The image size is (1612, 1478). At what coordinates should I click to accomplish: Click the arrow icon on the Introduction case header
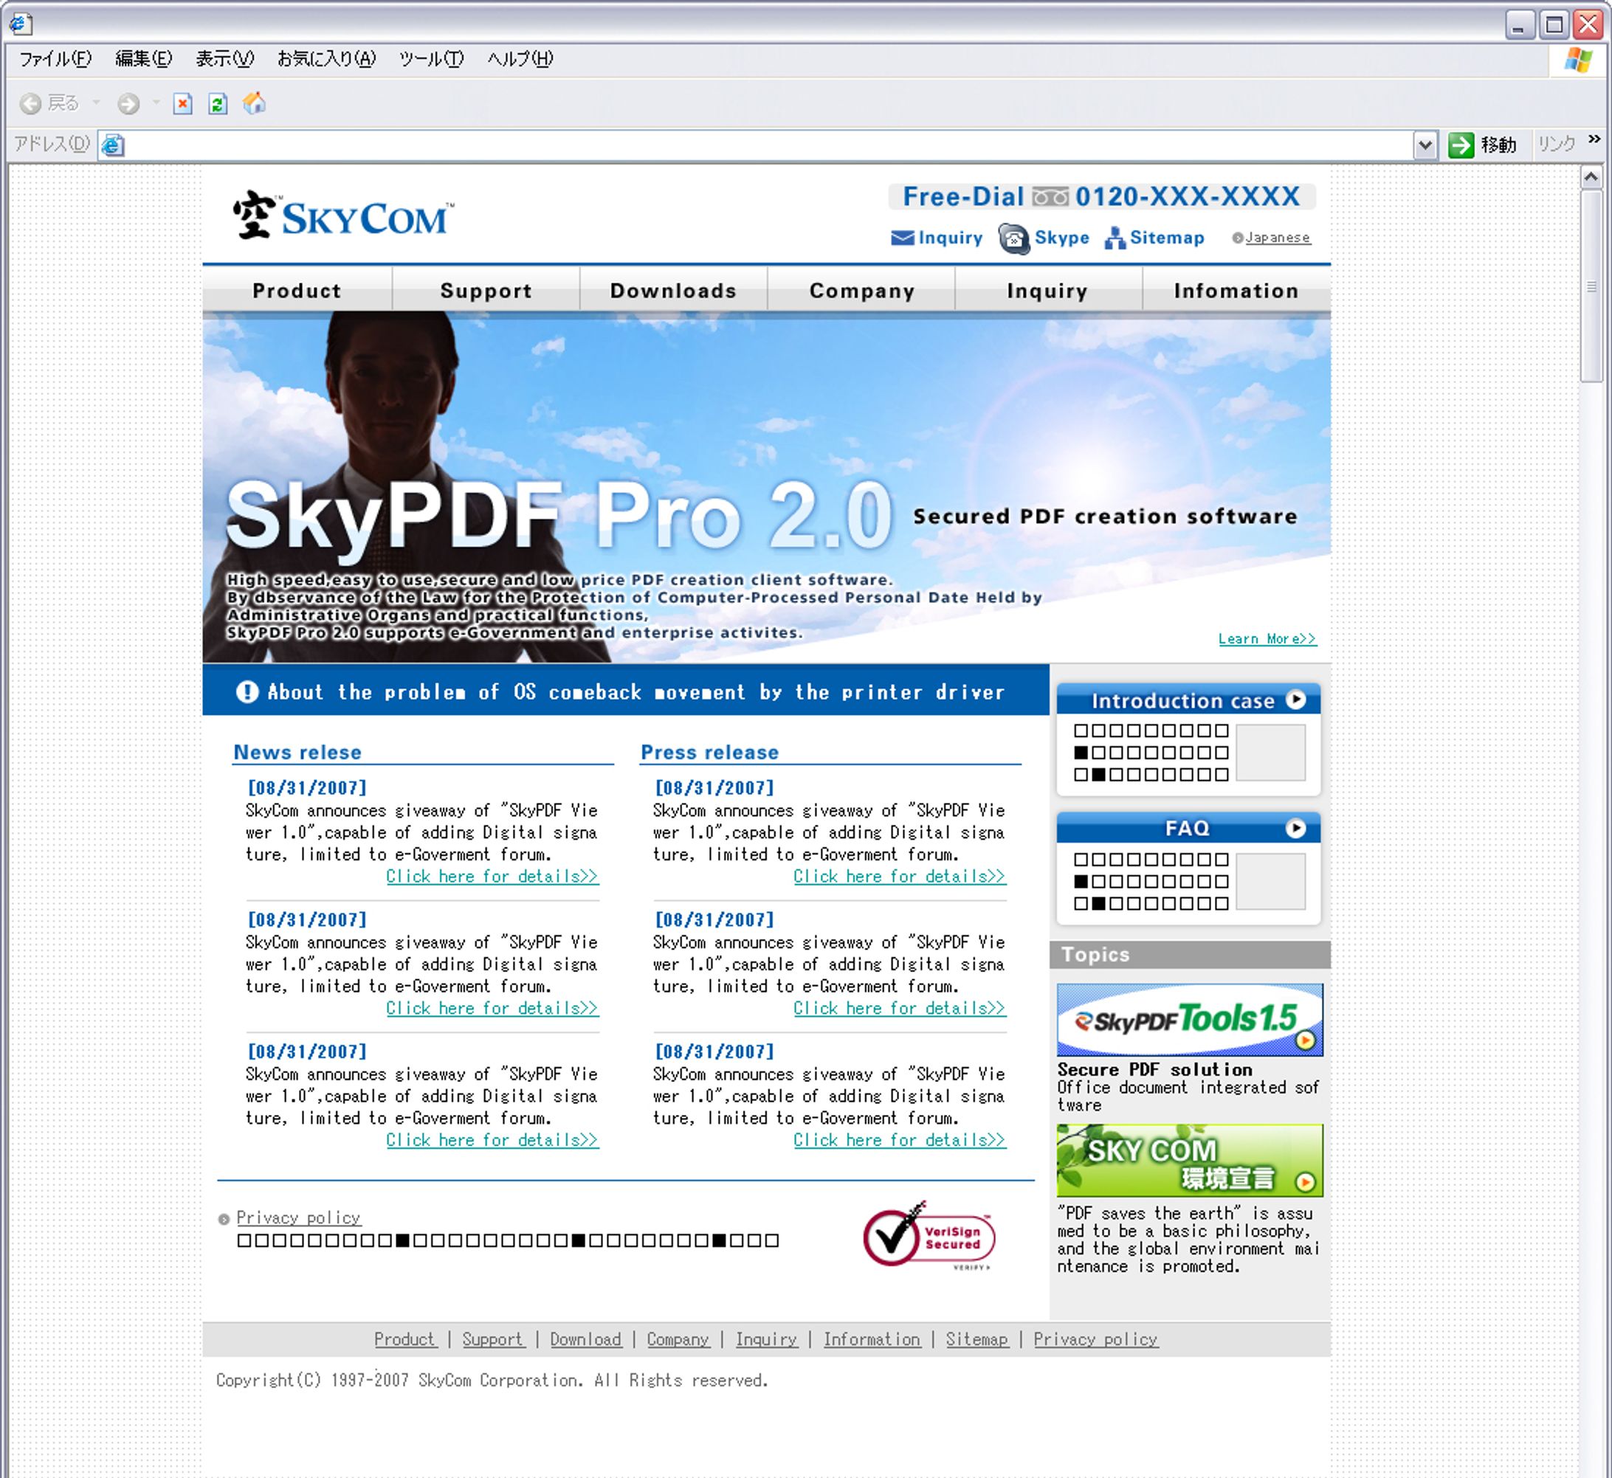pyautogui.click(x=1296, y=700)
